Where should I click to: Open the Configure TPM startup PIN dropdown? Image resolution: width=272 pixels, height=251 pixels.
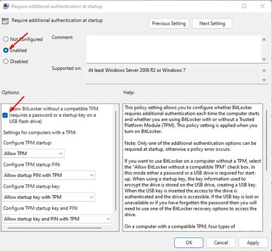pyautogui.click(x=49, y=175)
